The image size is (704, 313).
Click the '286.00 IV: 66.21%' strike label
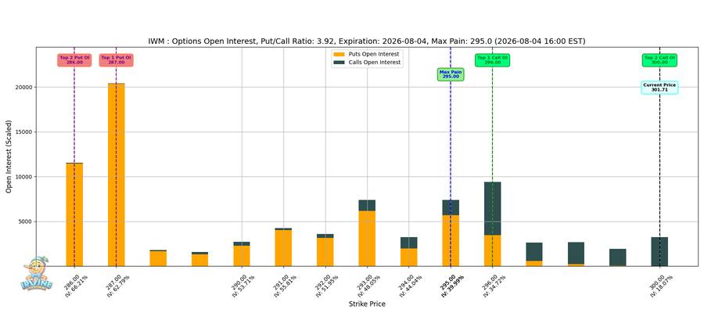click(76, 286)
